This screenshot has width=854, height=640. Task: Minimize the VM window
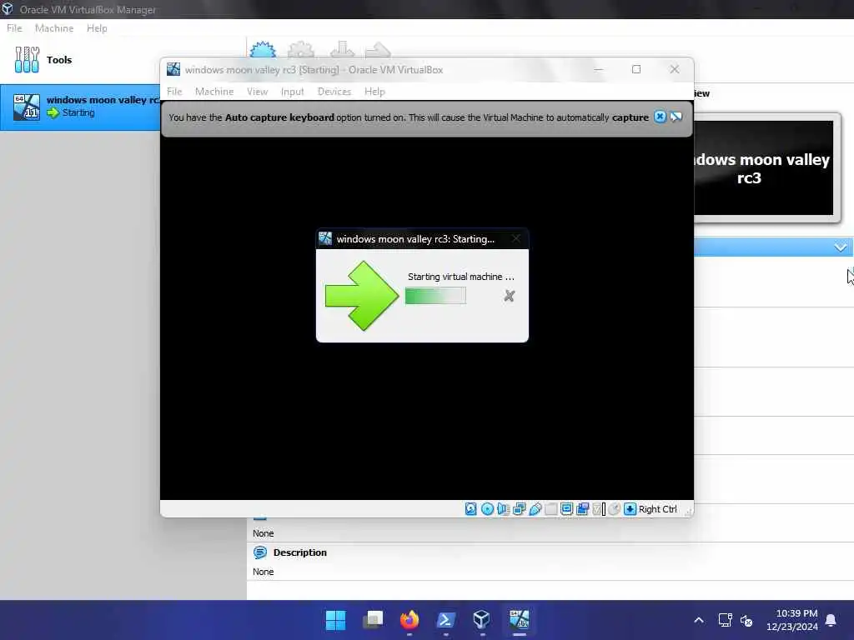(x=598, y=69)
